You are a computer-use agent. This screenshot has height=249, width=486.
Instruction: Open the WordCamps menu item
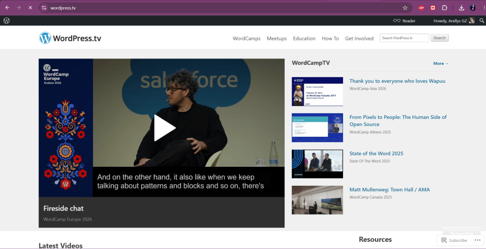(247, 38)
